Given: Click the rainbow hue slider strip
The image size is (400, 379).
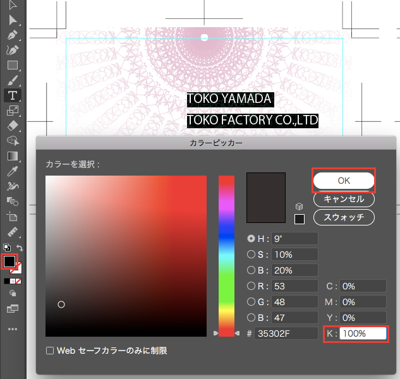Looking at the screenshot, I should click(x=226, y=253).
